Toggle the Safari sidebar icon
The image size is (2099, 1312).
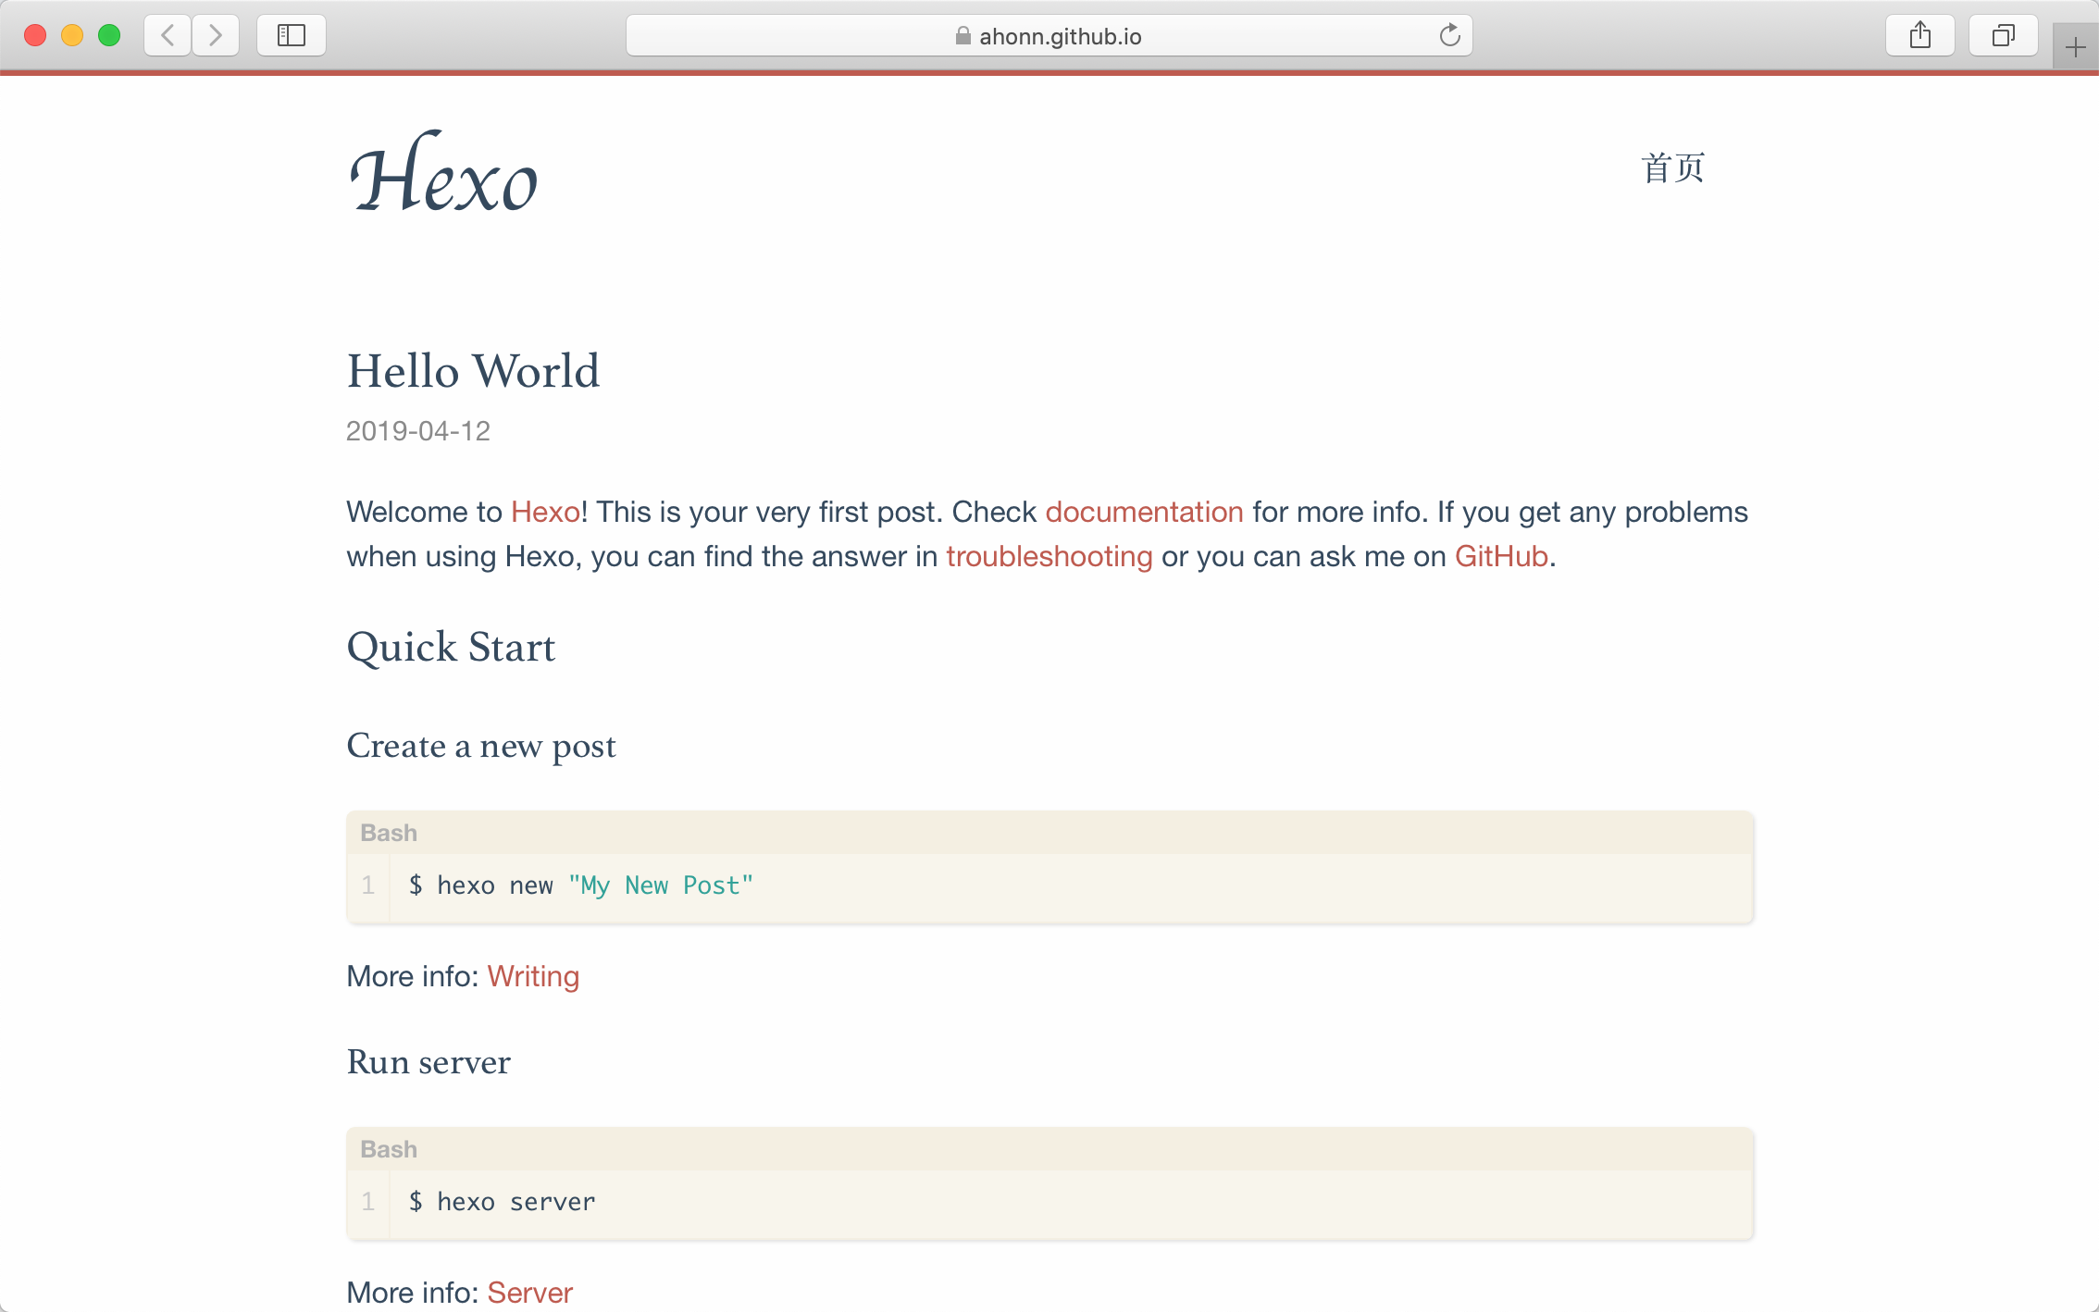(292, 36)
